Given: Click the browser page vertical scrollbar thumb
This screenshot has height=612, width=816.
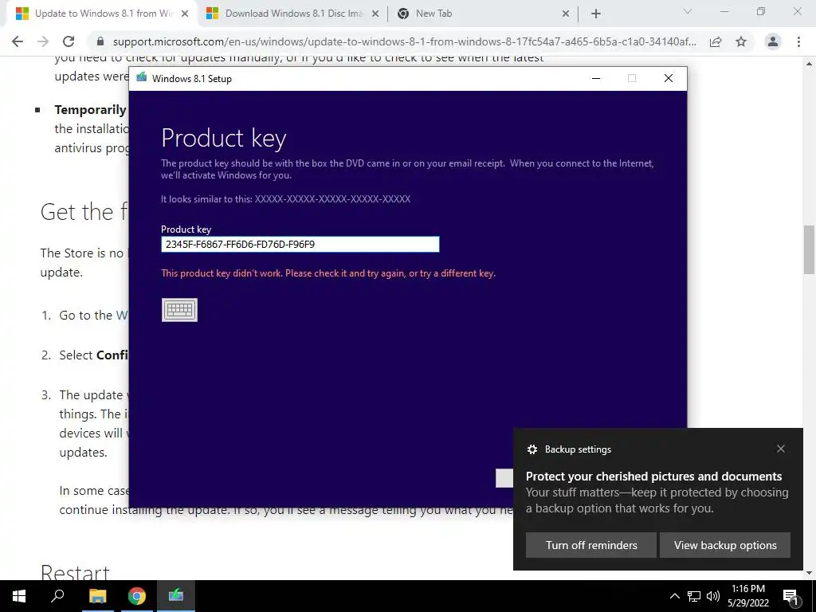Looking at the screenshot, I should click(x=810, y=249).
